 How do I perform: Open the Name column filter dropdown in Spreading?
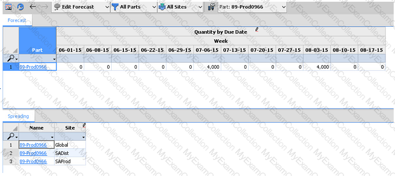click(x=52, y=137)
